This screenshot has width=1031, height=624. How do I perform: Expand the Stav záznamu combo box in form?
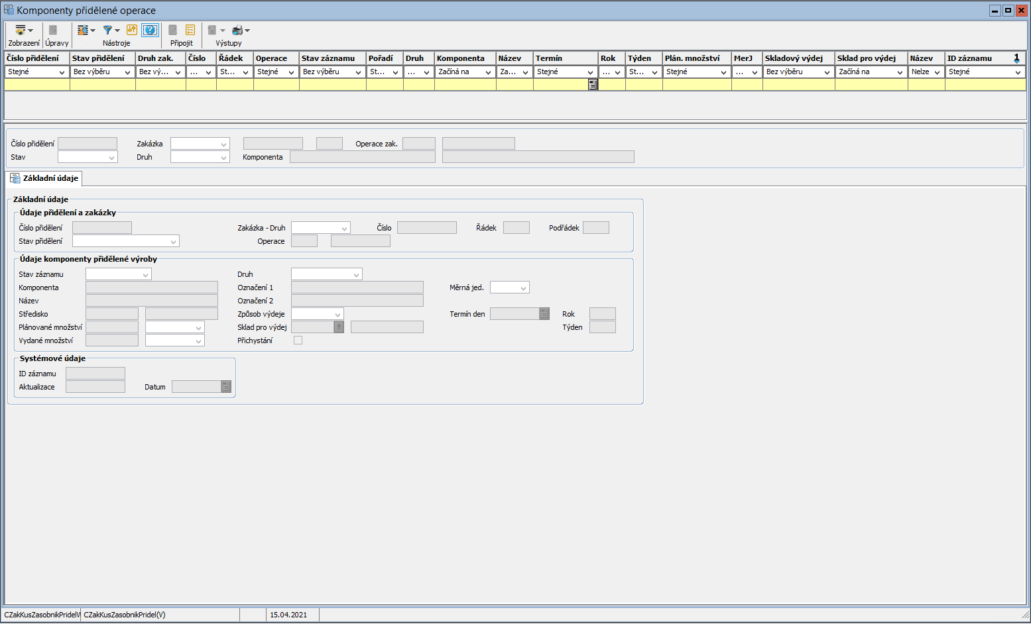145,274
